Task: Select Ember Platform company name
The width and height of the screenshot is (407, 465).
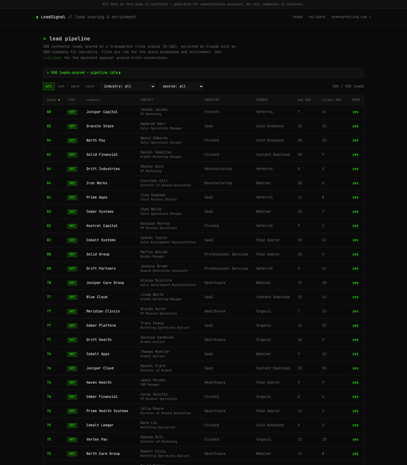Action: click(101, 325)
